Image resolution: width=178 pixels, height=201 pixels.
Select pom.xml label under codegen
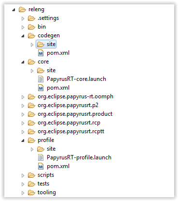pos(58,53)
